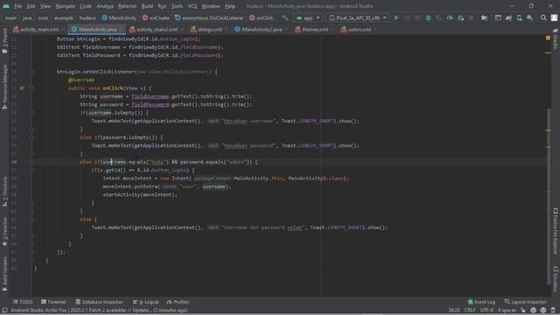Click the Make Project hammer icon
560x315 pixels.
[284, 17]
